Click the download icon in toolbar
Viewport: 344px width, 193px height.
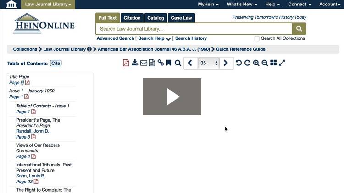(135, 63)
